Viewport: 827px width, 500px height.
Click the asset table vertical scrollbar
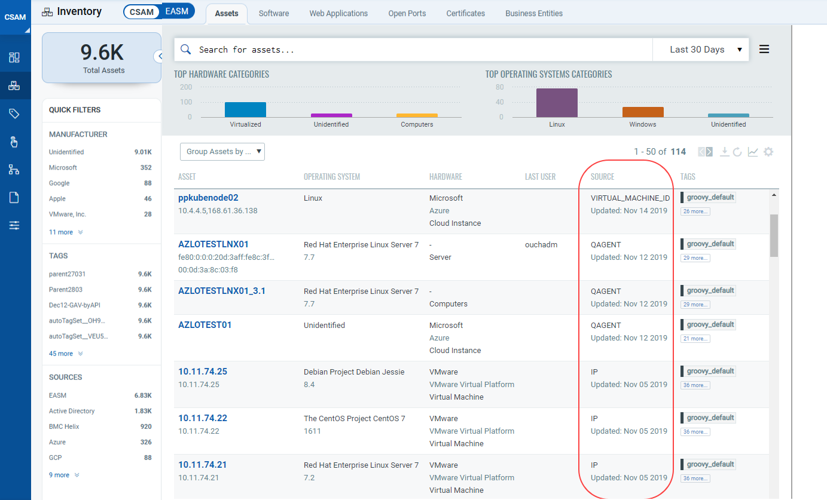click(x=774, y=235)
